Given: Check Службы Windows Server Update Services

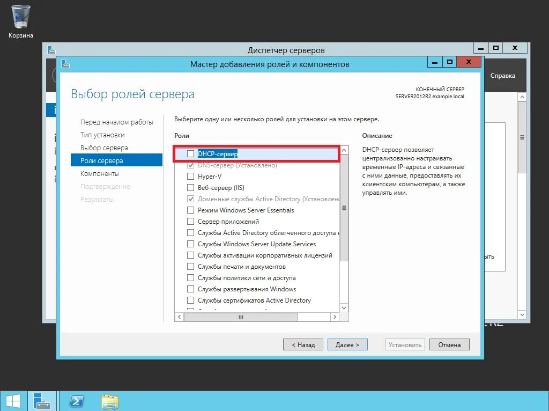Looking at the screenshot, I should point(190,244).
